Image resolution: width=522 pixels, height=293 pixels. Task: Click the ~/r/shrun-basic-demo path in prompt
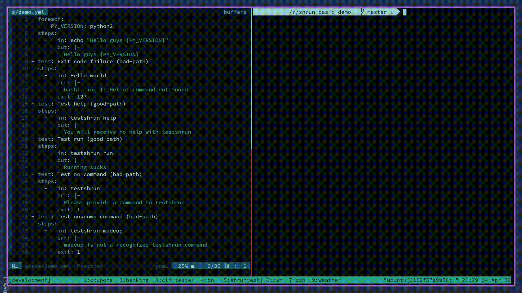(318, 12)
